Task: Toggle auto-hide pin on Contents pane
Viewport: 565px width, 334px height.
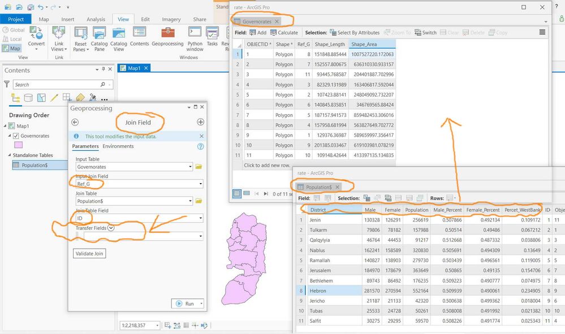Action: pyautogui.click(x=103, y=69)
